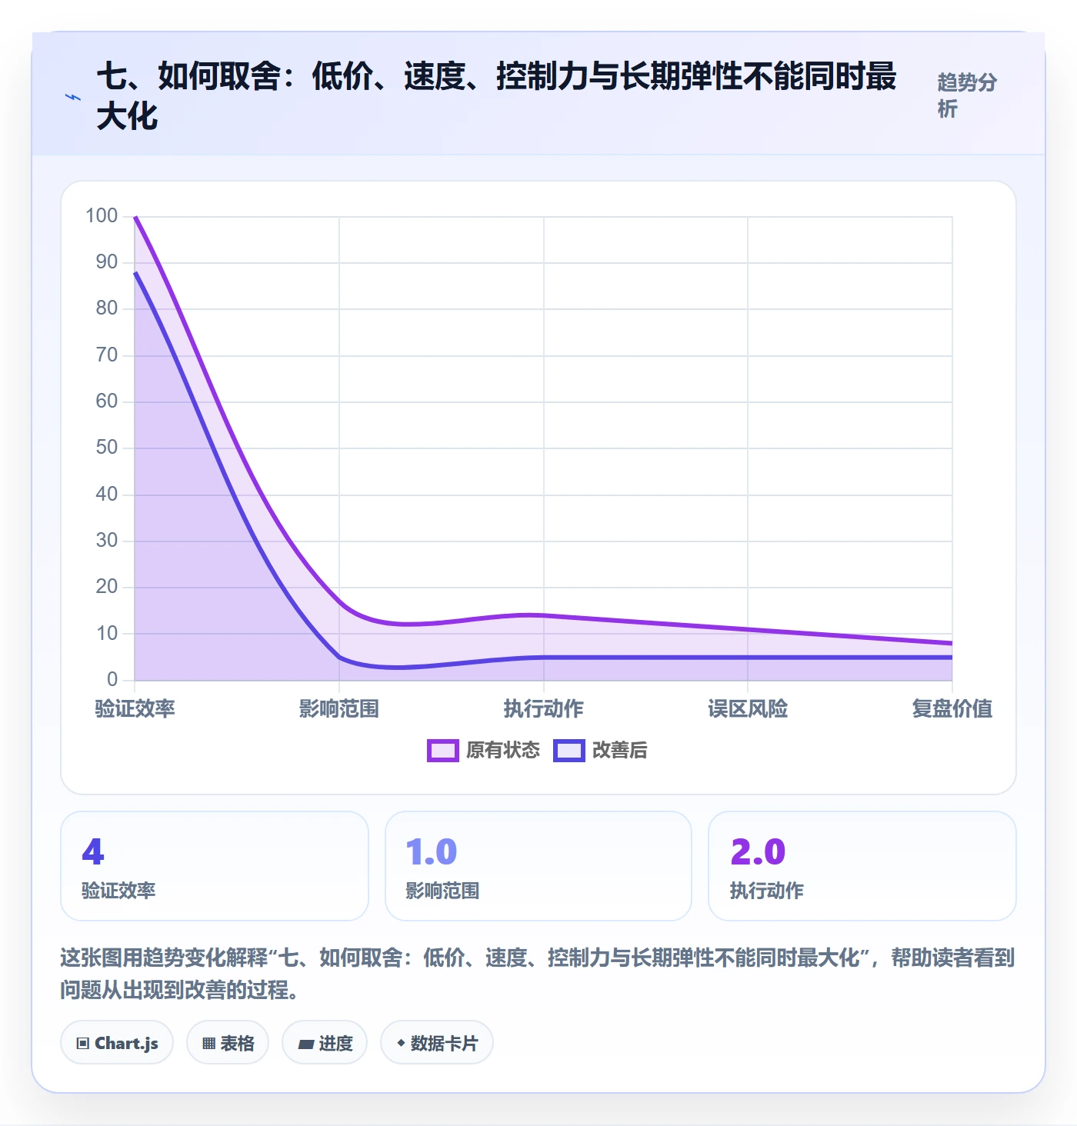Hide the 原有状态 dataset via legend label

[503, 751]
